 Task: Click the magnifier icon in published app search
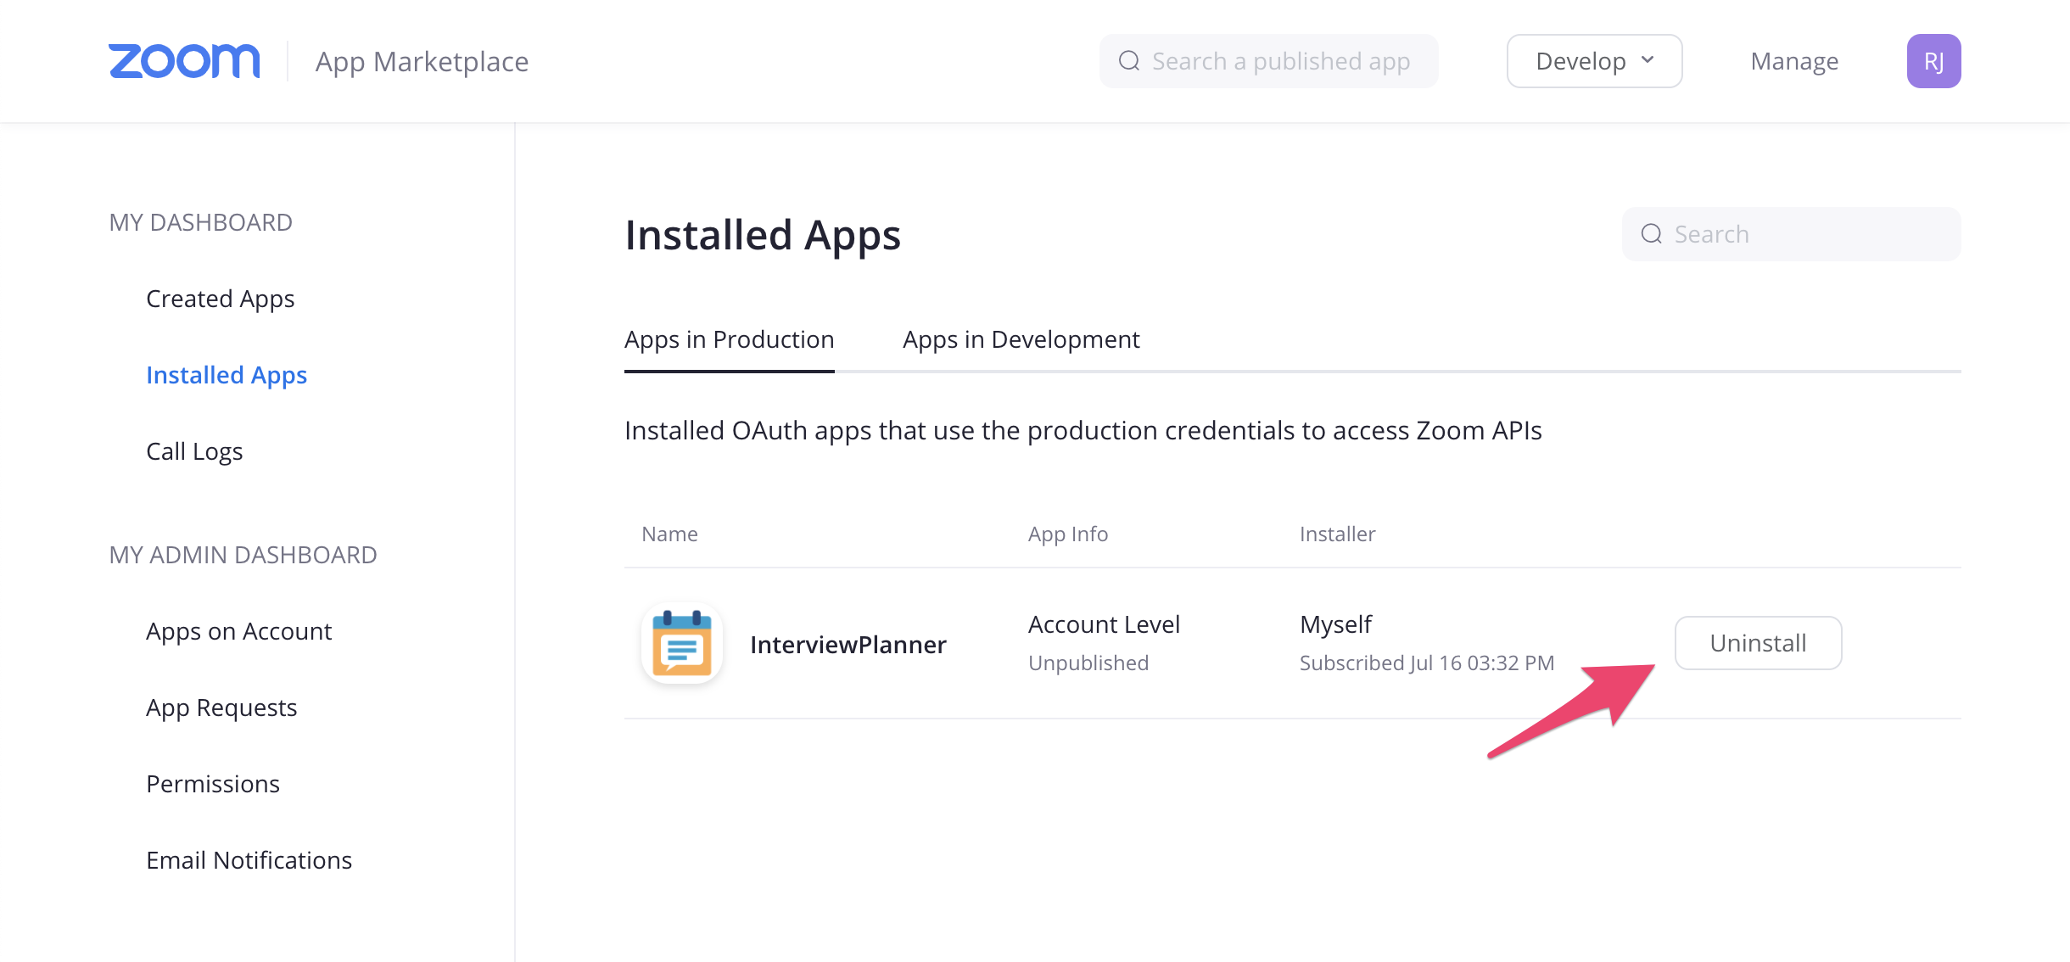coord(1128,61)
